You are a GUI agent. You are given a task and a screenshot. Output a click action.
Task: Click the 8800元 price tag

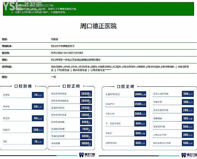(x=86, y=136)
